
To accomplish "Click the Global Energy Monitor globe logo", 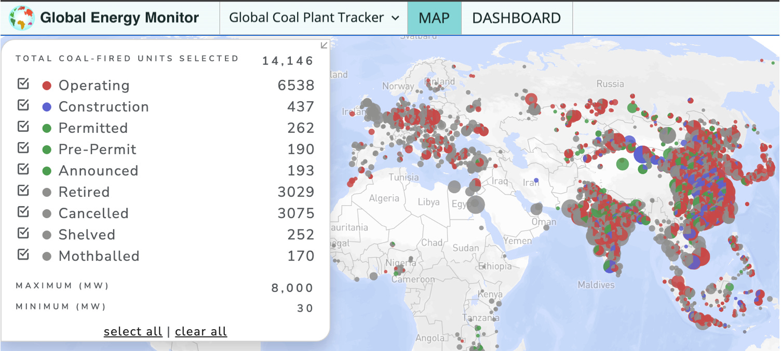I will [x=22, y=18].
